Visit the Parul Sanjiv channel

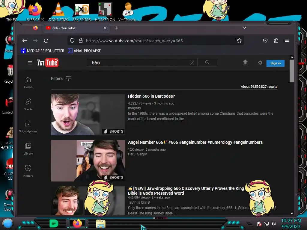click(137, 154)
